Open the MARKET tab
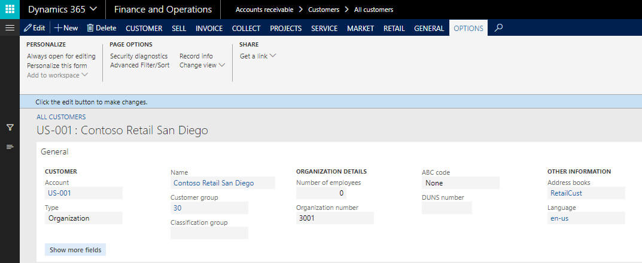Viewport: 642px width, 263px height. (x=360, y=28)
